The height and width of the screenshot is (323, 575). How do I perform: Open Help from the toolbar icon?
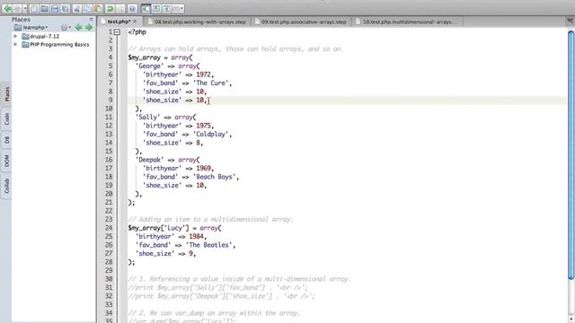[132, 8]
